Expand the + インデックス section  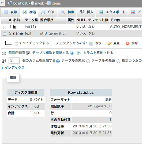13,68
